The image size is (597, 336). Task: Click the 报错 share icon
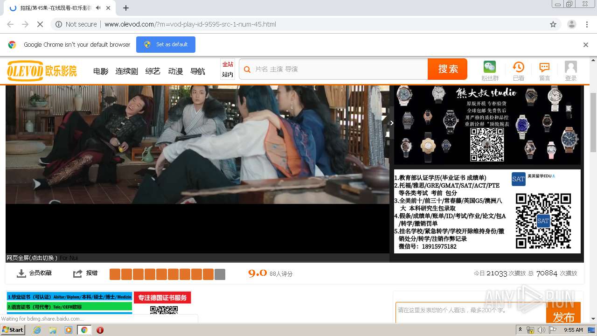tap(78, 273)
